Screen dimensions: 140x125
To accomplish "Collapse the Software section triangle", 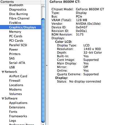I will pos(3,99).
